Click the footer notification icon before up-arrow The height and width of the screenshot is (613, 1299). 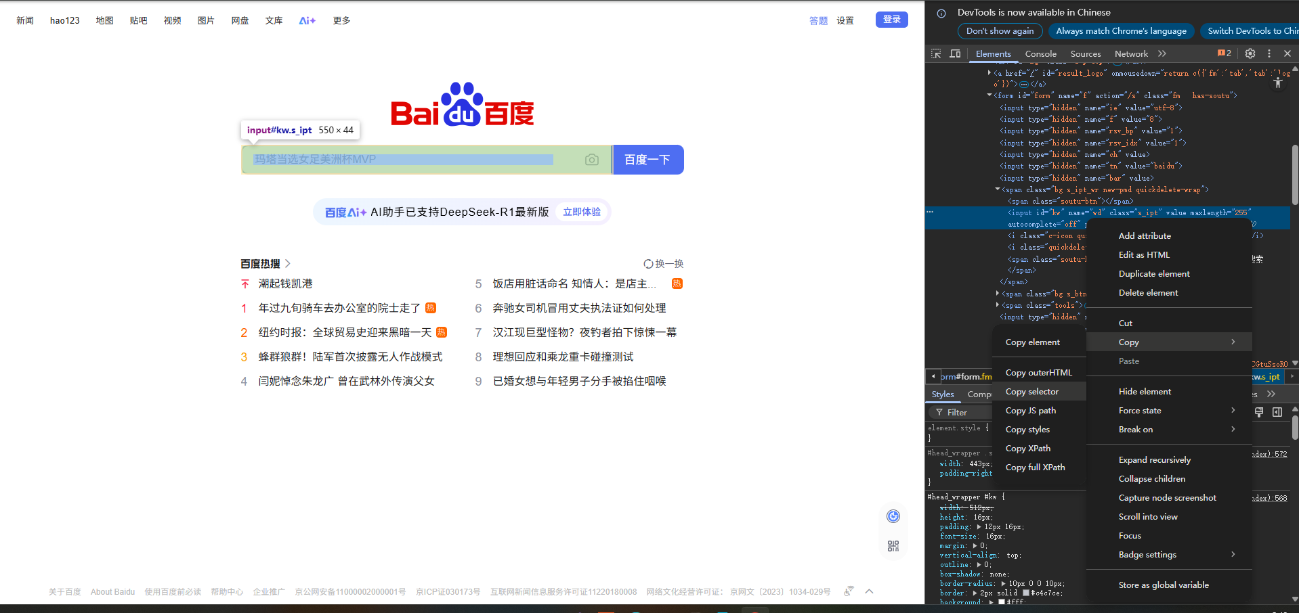849,591
